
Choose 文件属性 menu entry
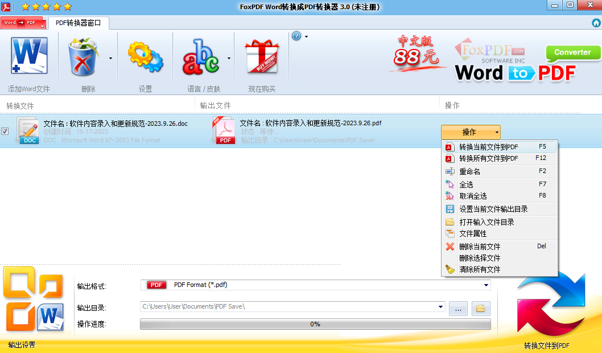click(500, 233)
